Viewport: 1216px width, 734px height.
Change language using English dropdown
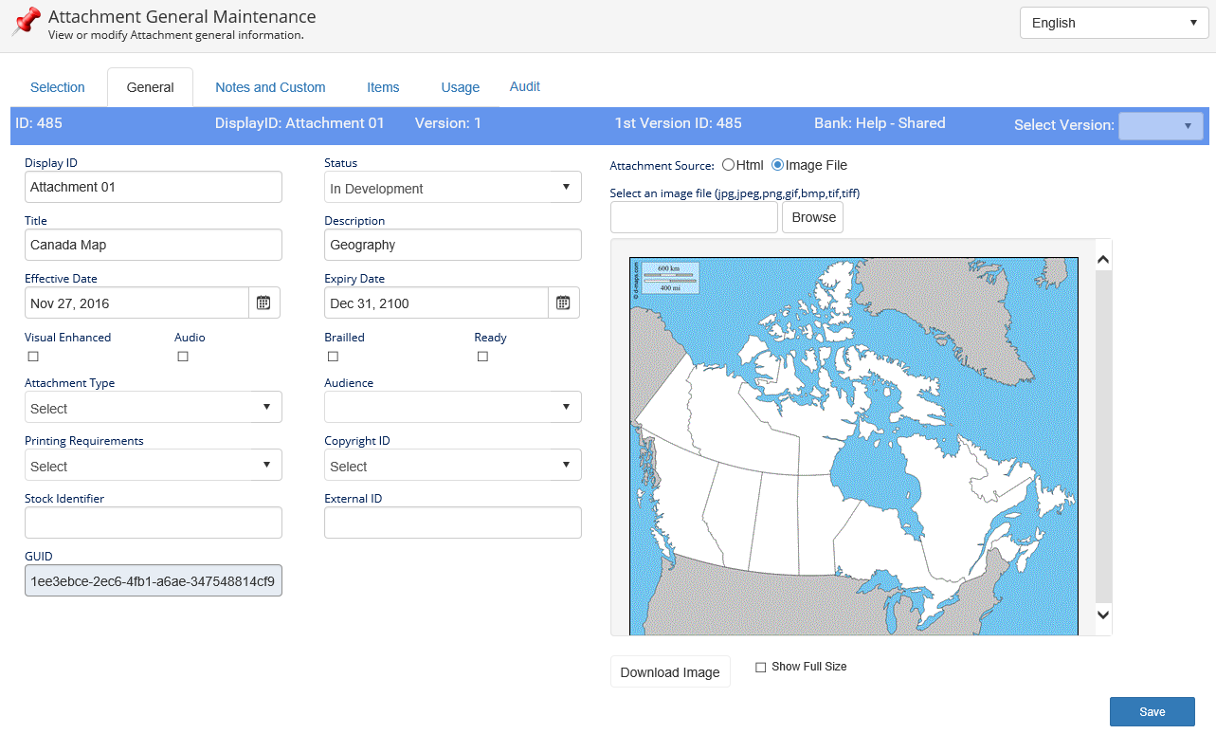tap(1113, 24)
